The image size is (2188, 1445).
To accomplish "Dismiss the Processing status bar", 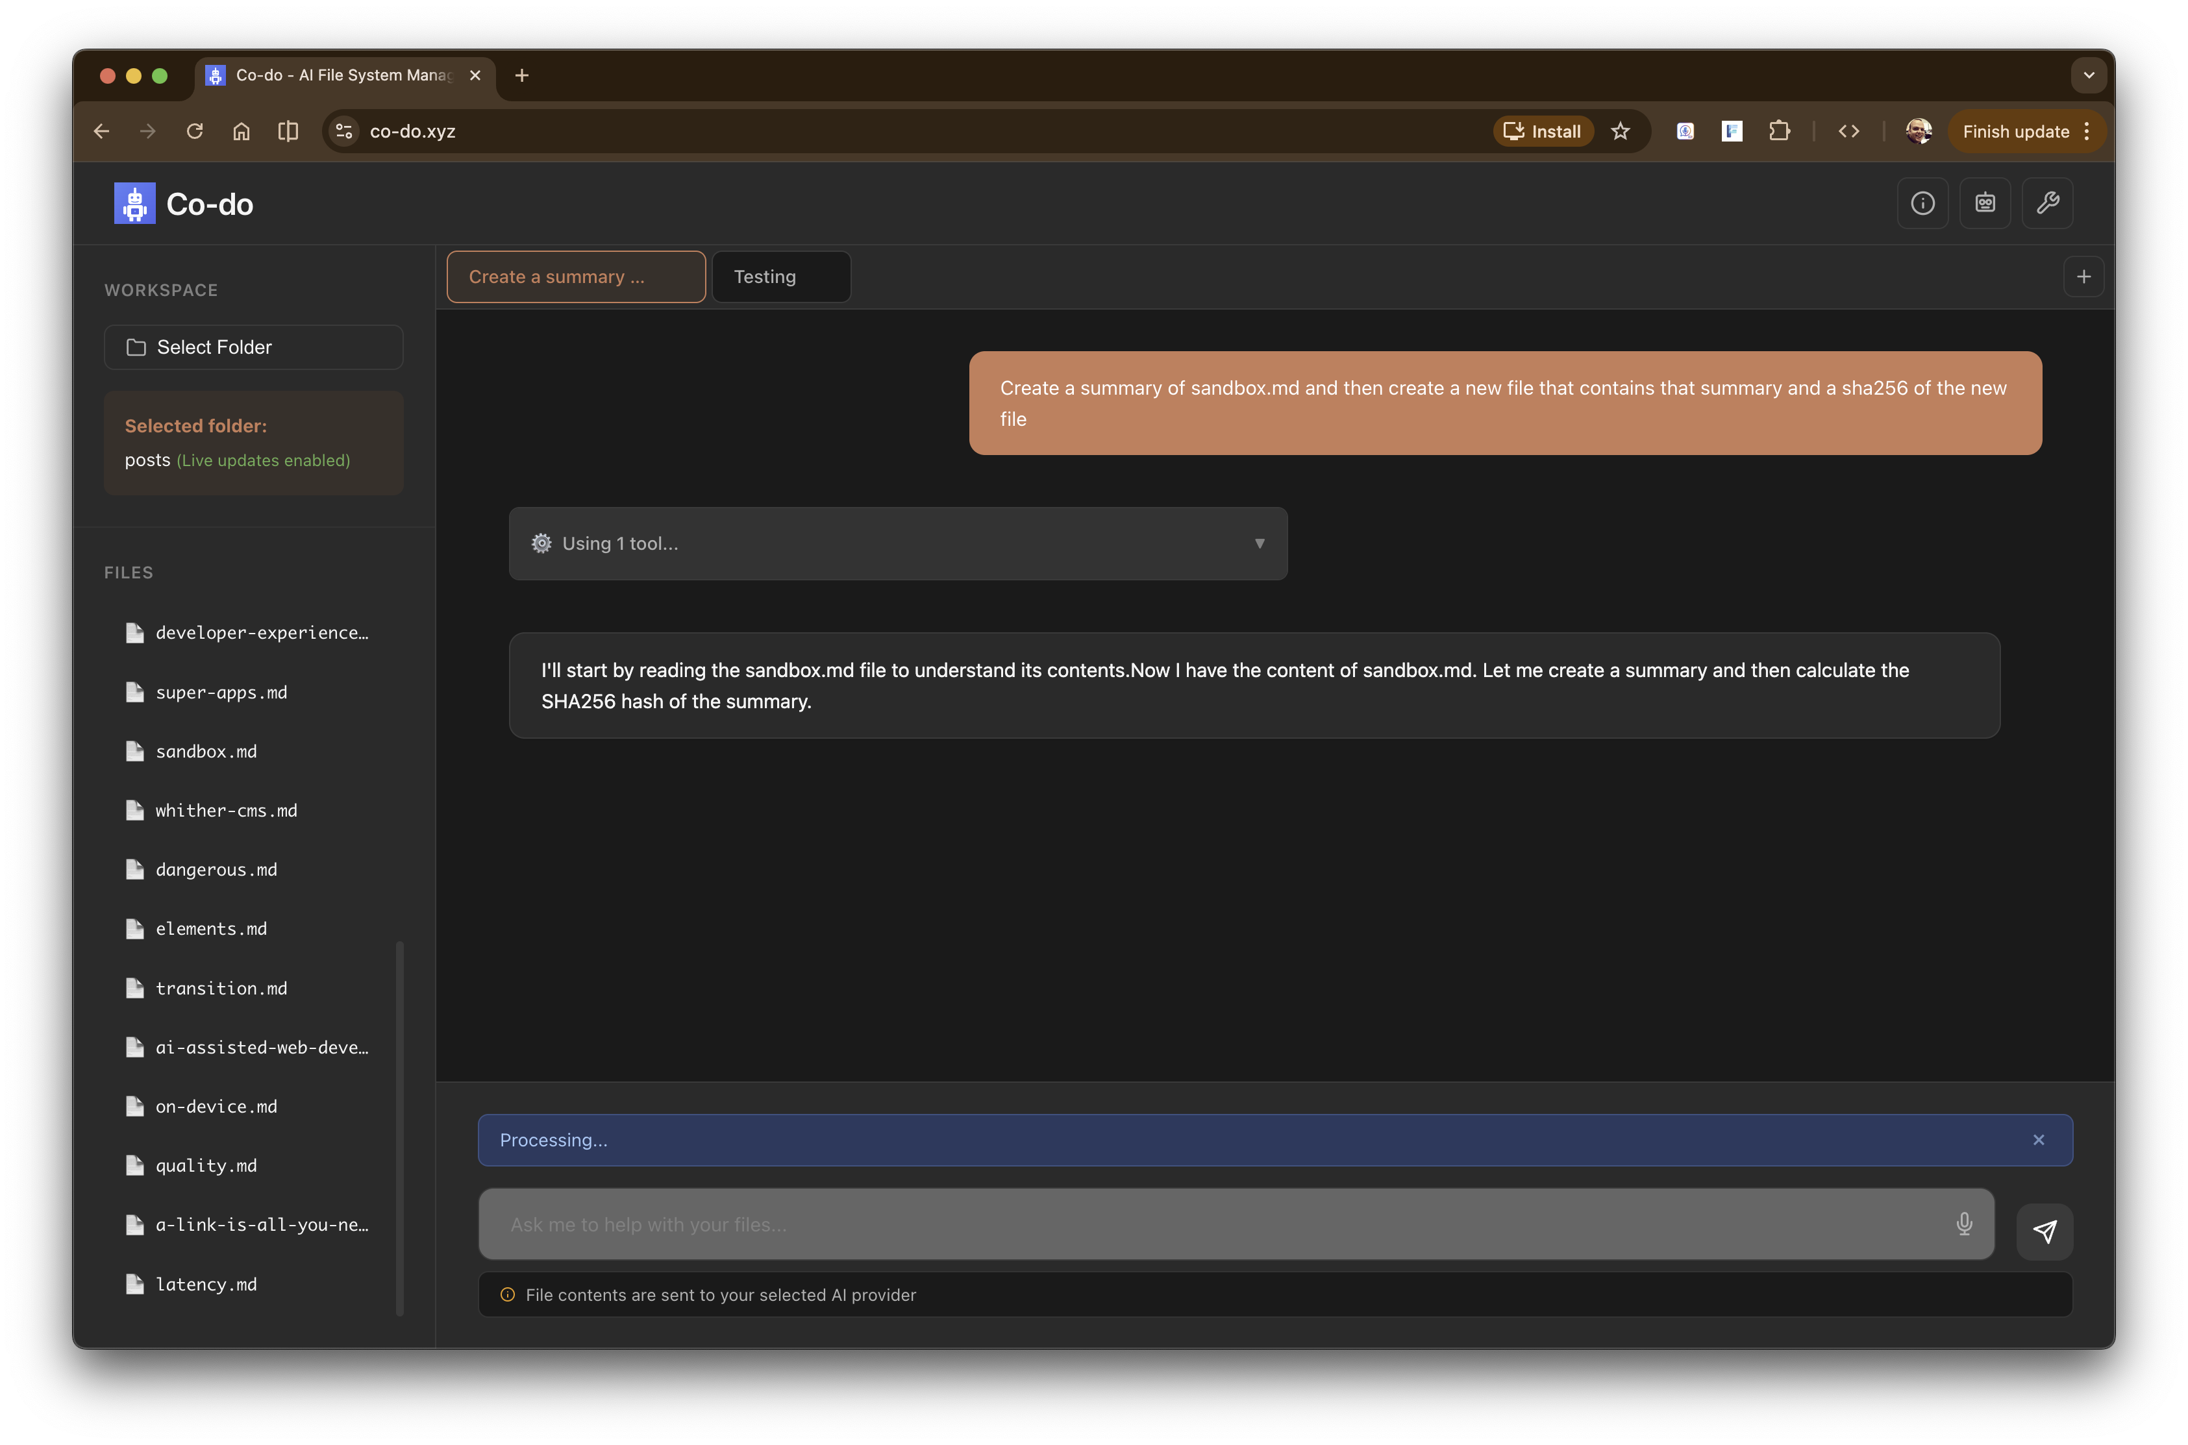I will (x=2038, y=1140).
